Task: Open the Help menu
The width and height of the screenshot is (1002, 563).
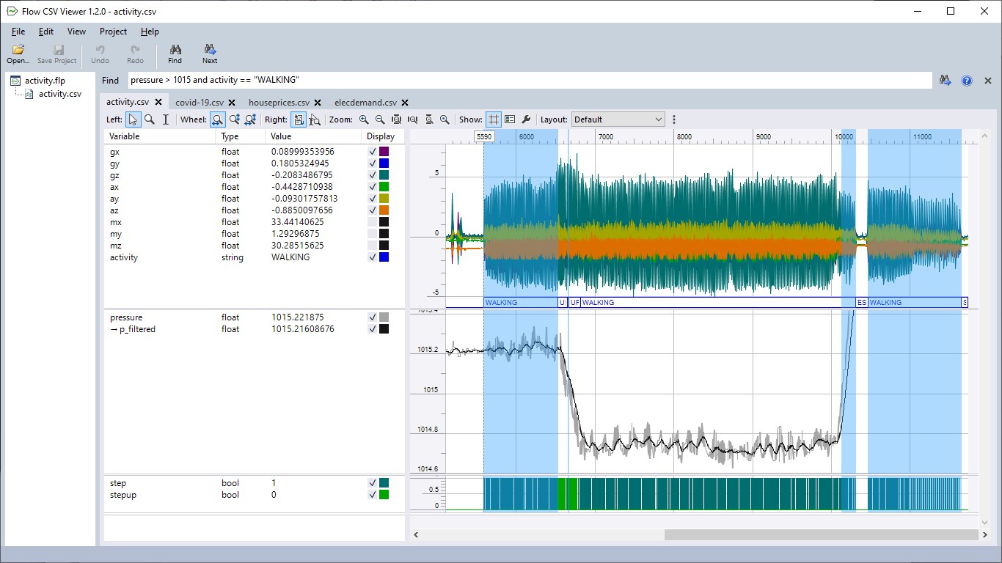Action: point(150,32)
